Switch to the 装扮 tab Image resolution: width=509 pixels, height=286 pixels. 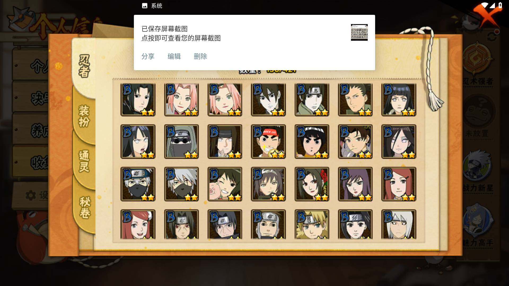click(84, 117)
